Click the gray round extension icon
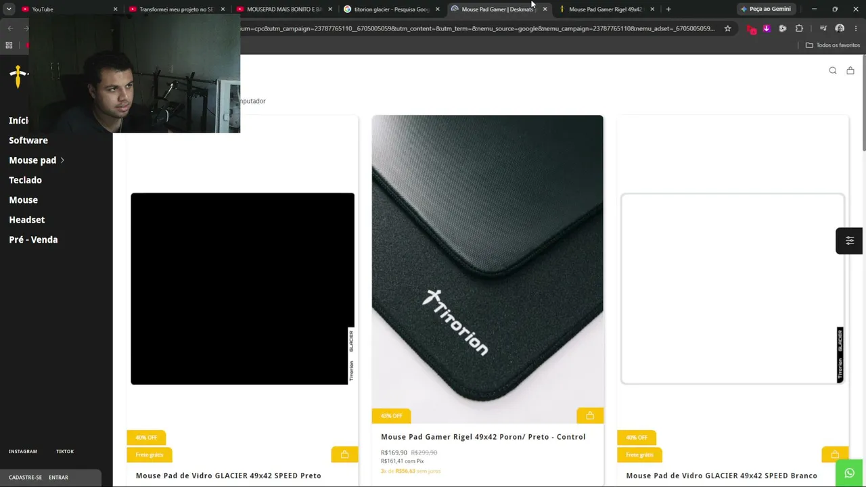The height and width of the screenshot is (487, 866). point(783,28)
